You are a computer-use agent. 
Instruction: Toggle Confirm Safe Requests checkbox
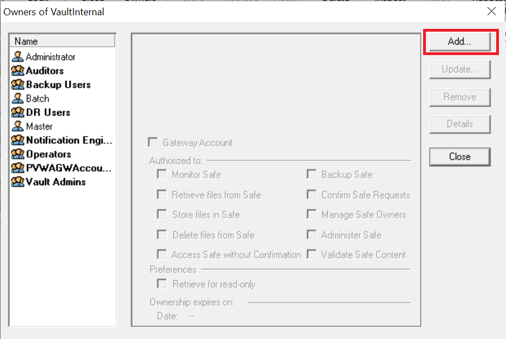[312, 195]
